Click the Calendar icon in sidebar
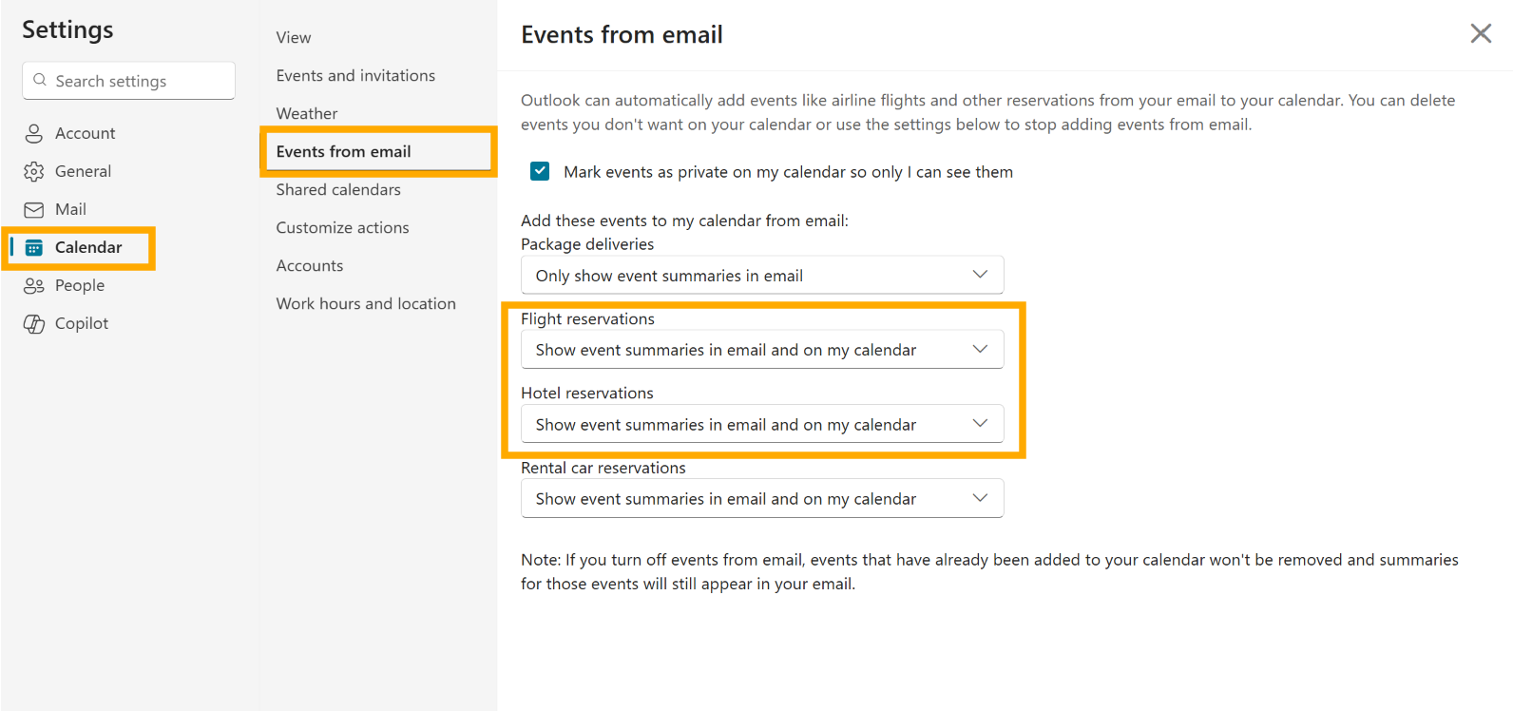Image resolution: width=1513 pixels, height=711 pixels. 34,248
